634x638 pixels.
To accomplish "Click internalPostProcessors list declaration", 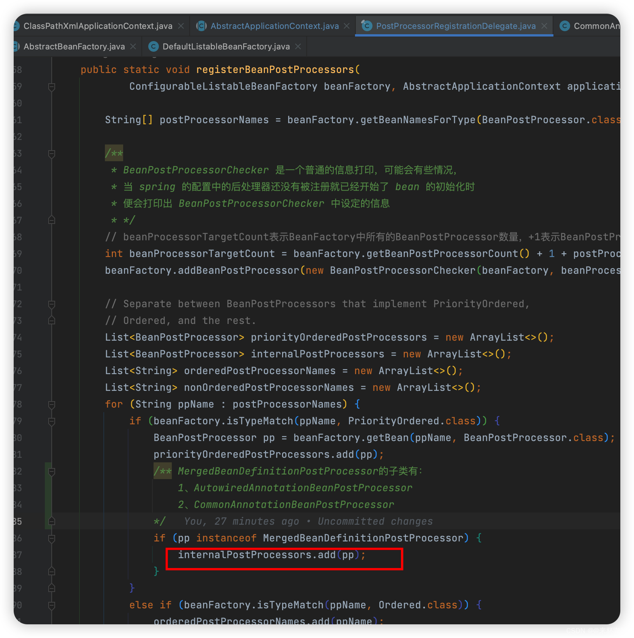I will click(317, 354).
